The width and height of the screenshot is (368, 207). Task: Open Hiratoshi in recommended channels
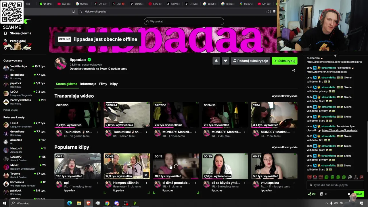pos(24,150)
